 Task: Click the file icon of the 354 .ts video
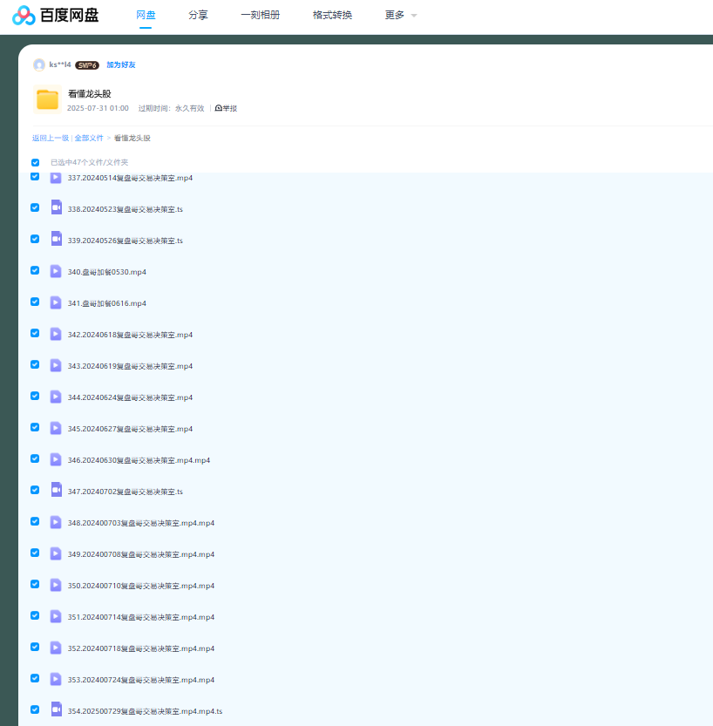tap(56, 710)
